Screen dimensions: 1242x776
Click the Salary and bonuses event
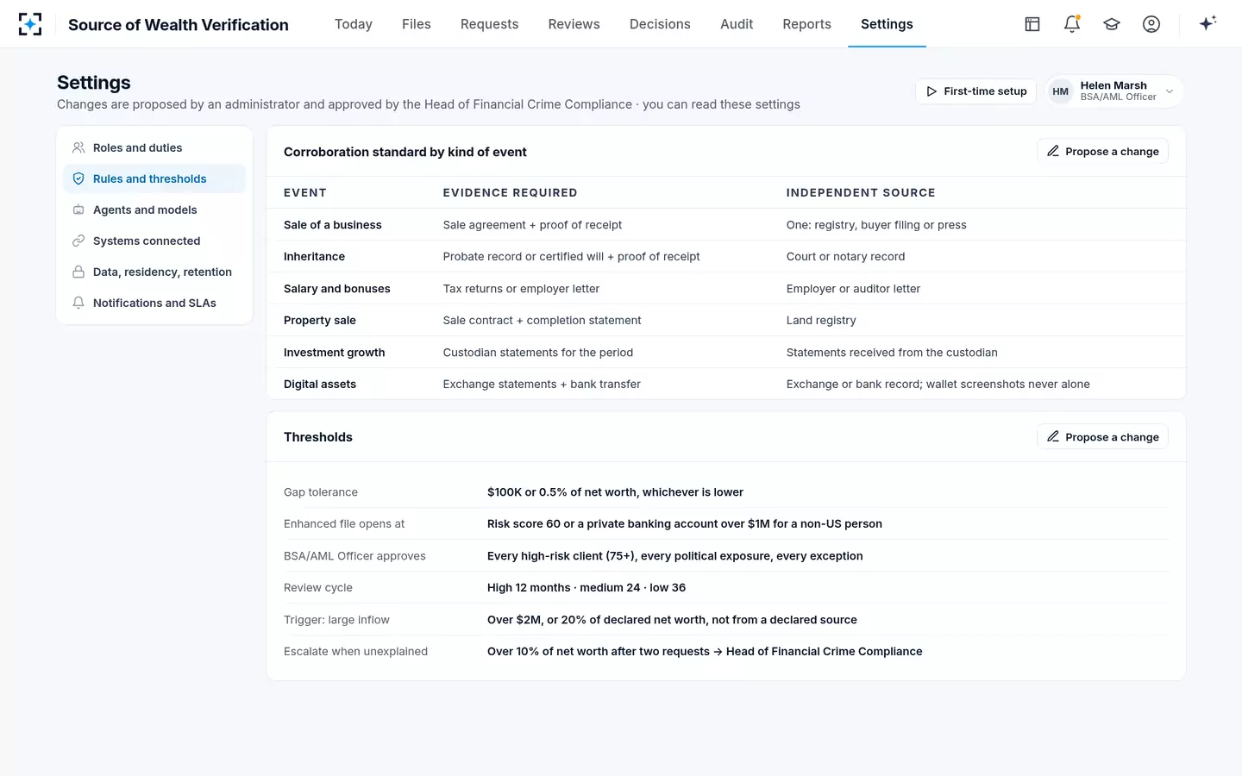pos(726,289)
